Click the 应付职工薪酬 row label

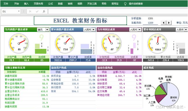click(104, 87)
